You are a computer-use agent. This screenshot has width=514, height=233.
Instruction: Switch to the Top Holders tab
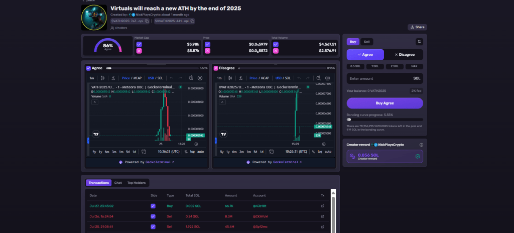coord(136,183)
